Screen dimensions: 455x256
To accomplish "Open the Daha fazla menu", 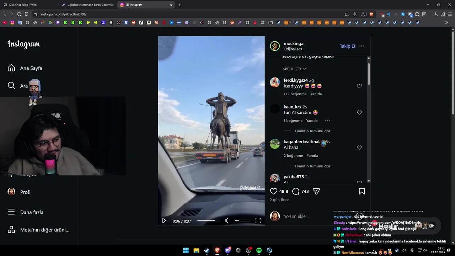I will 26,212.
